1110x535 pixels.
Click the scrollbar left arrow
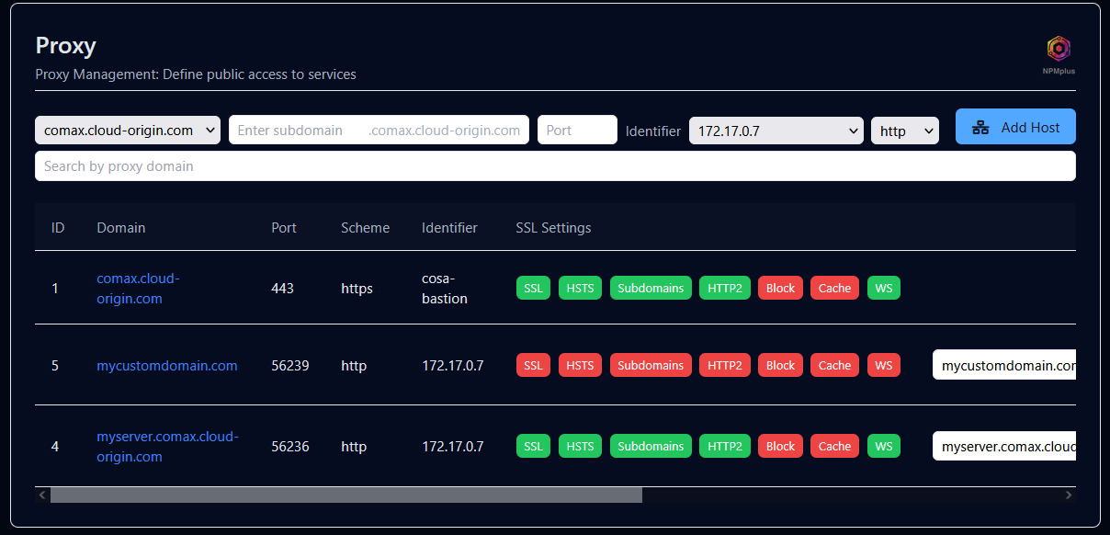click(x=42, y=495)
